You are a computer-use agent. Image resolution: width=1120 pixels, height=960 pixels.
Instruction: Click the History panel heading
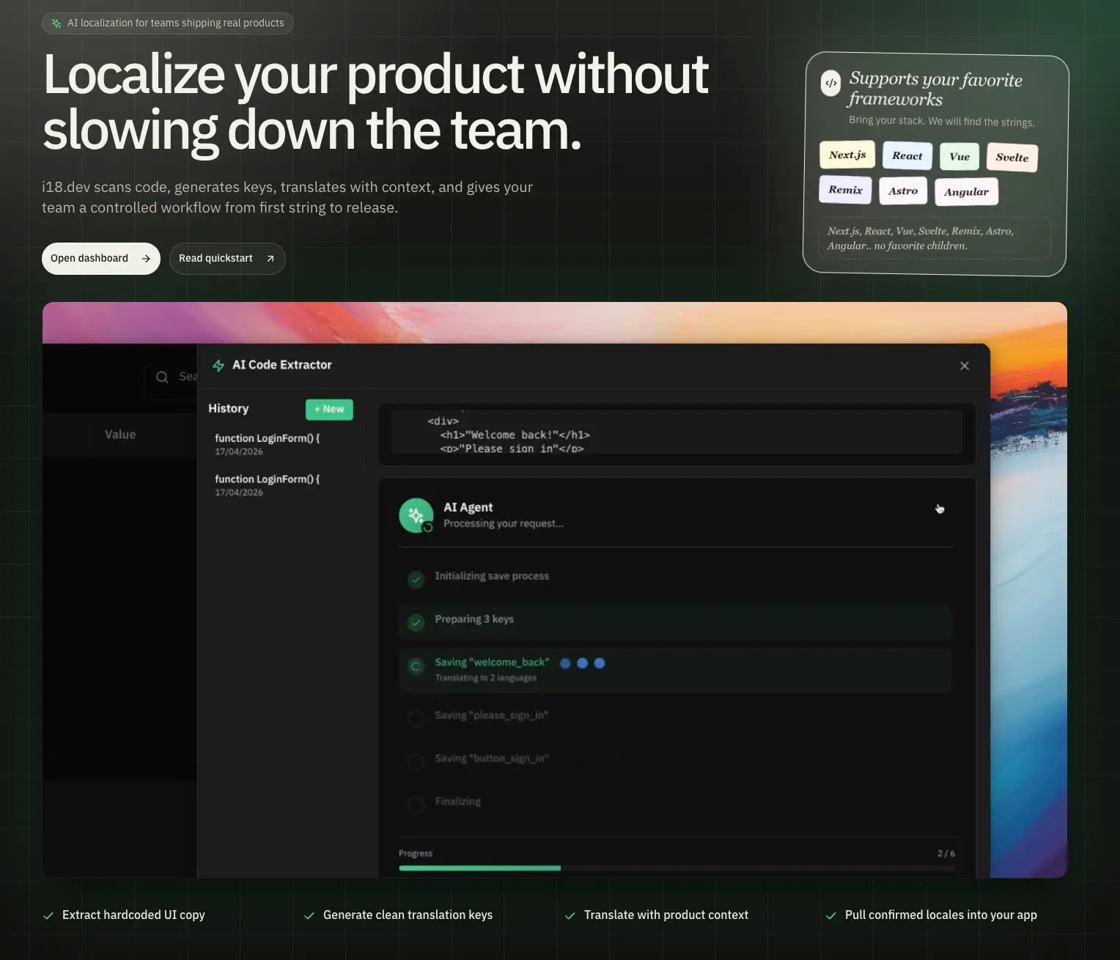pyautogui.click(x=229, y=409)
